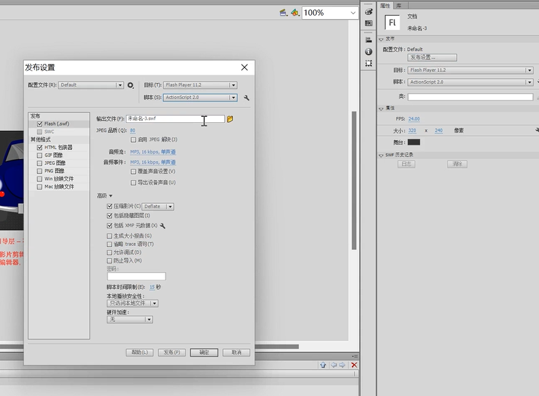
Task: Click the FPS value 24.00
Action: (x=414, y=119)
